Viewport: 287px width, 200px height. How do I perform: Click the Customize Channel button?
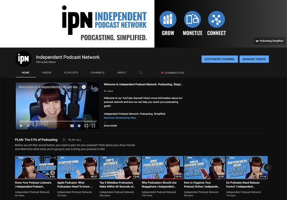(220, 59)
